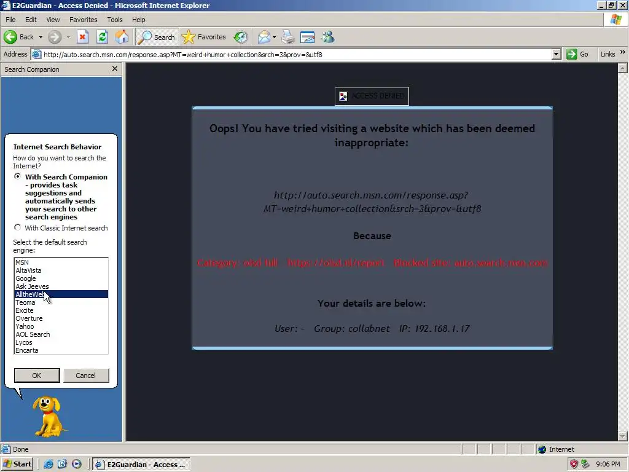Click the Cancel button
The width and height of the screenshot is (629, 472).
[x=86, y=376]
